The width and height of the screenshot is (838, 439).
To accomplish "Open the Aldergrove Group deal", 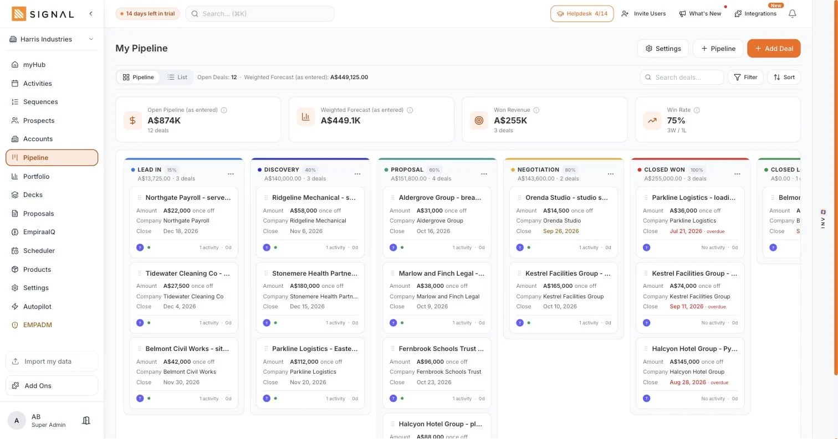I will (x=437, y=222).
